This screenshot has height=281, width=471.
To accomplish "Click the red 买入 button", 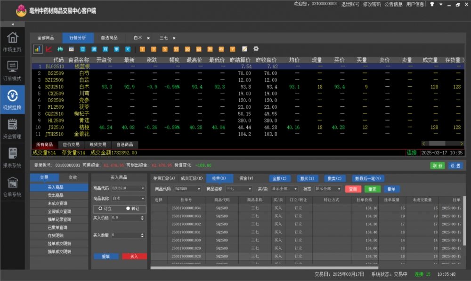I will click(134, 257).
